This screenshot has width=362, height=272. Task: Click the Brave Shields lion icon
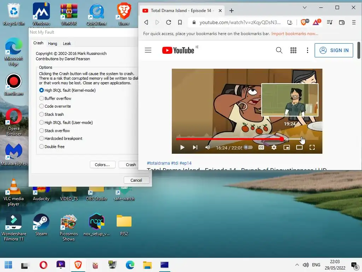(304, 22)
